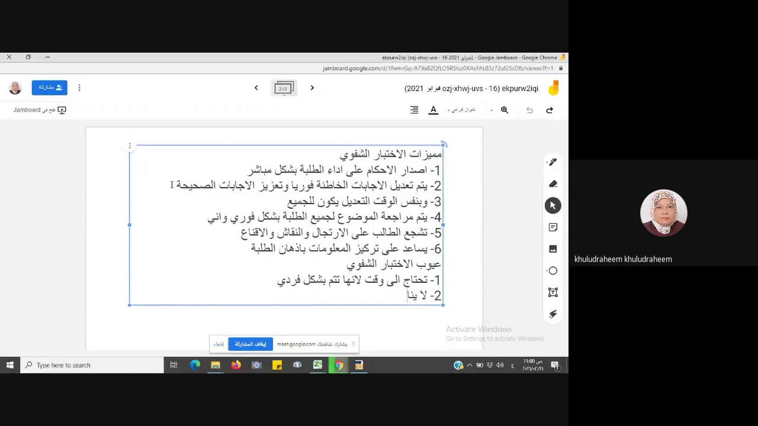Screen dimensions: 758x426
Task: Open the Jamboard logo home
Action: point(553,89)
